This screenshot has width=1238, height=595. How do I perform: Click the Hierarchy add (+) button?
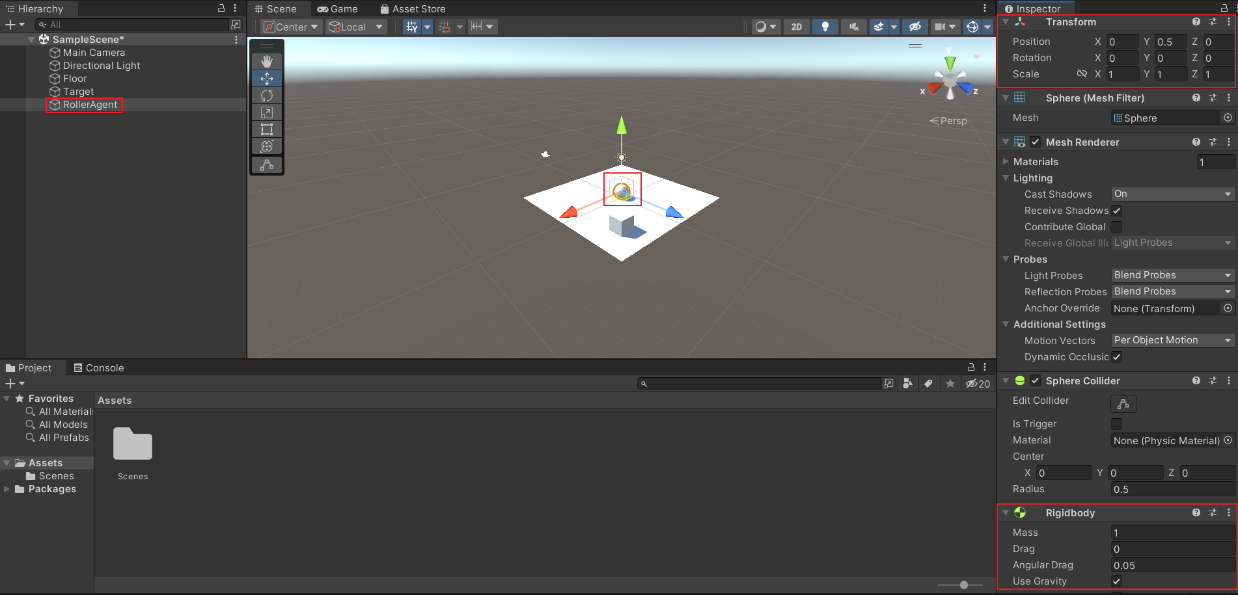9,24
